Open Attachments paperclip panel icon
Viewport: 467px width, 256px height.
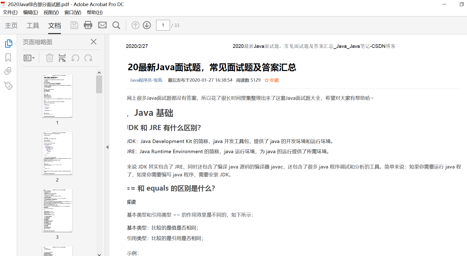[8, 71]
